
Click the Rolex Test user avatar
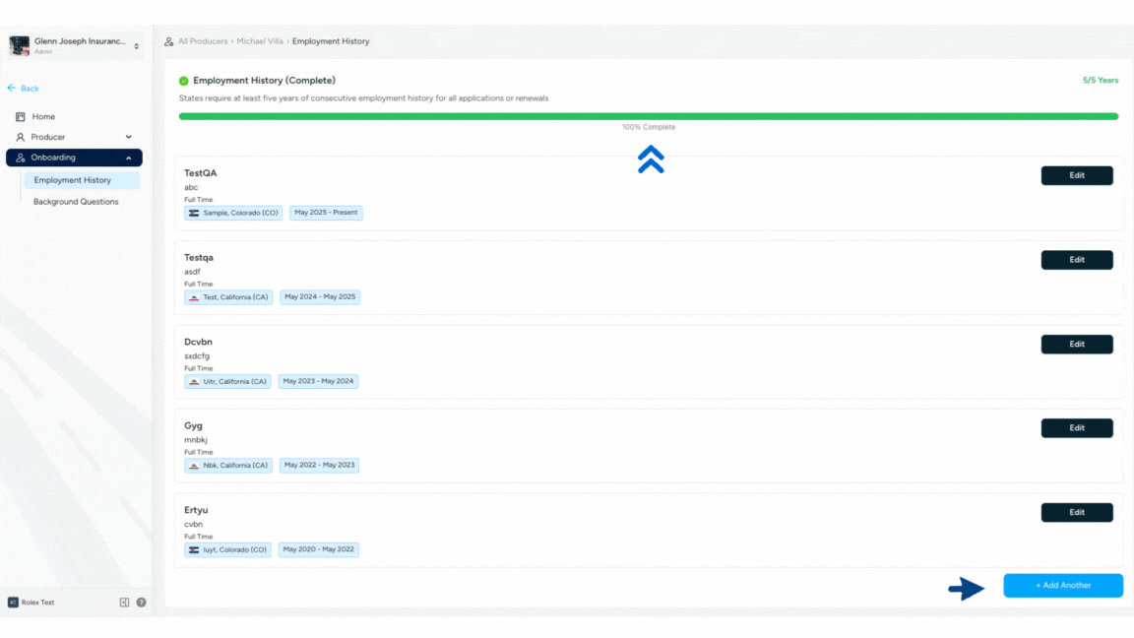coord(13,603)
